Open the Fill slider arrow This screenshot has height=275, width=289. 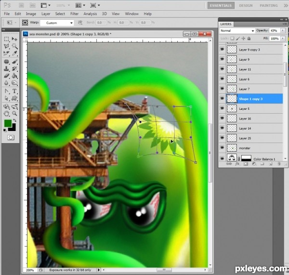click(x=283, y=39)
